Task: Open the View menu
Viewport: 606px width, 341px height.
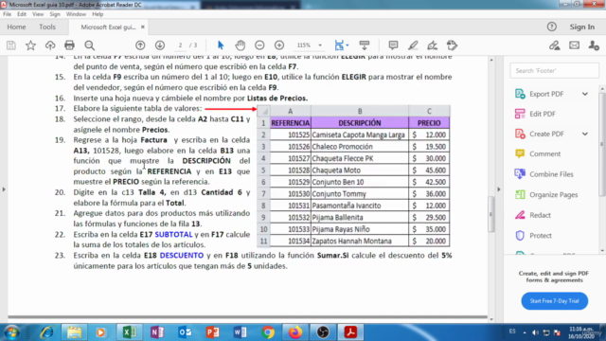Action: pos(38,14)
